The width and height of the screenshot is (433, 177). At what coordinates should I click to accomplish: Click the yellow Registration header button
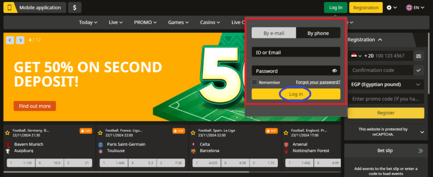366,8
